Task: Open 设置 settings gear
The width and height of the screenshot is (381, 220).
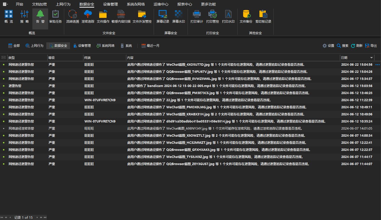Action: click(x=328, y=46)
